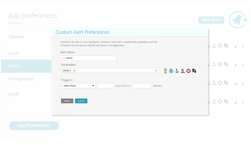Delete the third alert row via trash icon
Screen dimensions: 251x145
coord(243,84)
